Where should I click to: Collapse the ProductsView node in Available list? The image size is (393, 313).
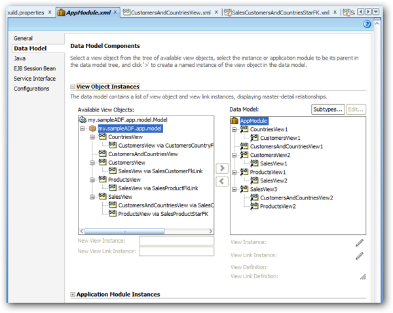[92, 180]
